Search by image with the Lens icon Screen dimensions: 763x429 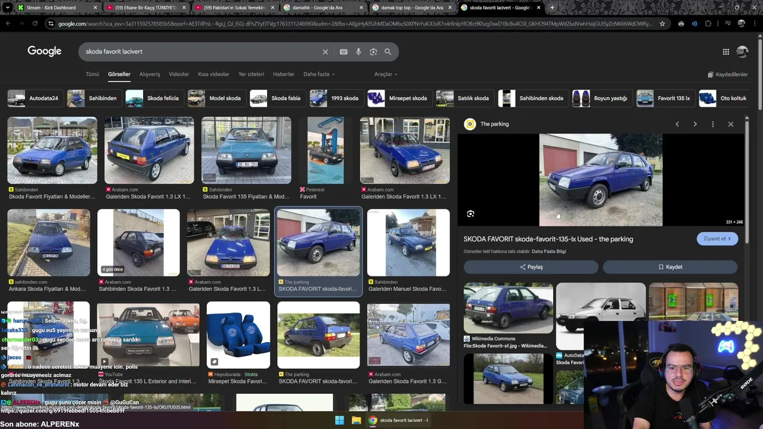point(373,52)
